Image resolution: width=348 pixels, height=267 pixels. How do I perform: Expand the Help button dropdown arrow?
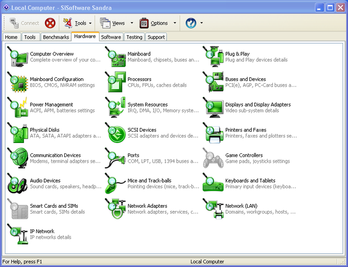click(x=202, y=23)
